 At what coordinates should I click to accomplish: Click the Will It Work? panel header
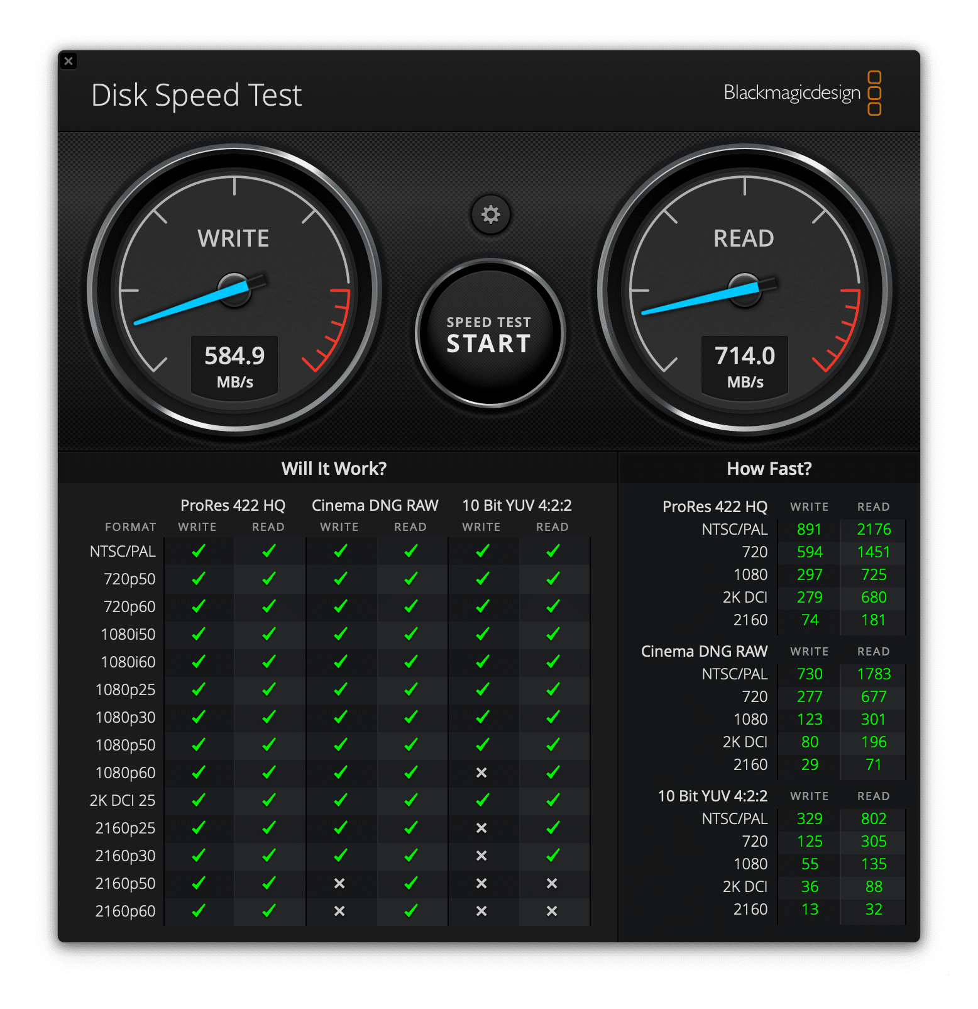(x=334, y=469)
